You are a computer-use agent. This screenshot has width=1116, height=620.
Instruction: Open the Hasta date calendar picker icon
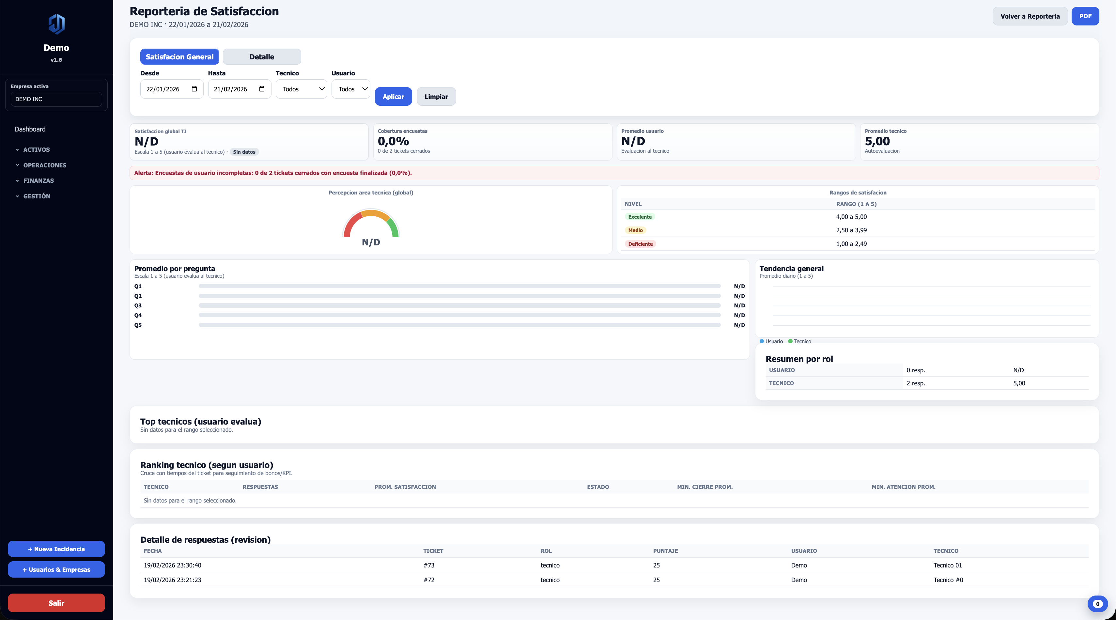pos(262,89)
